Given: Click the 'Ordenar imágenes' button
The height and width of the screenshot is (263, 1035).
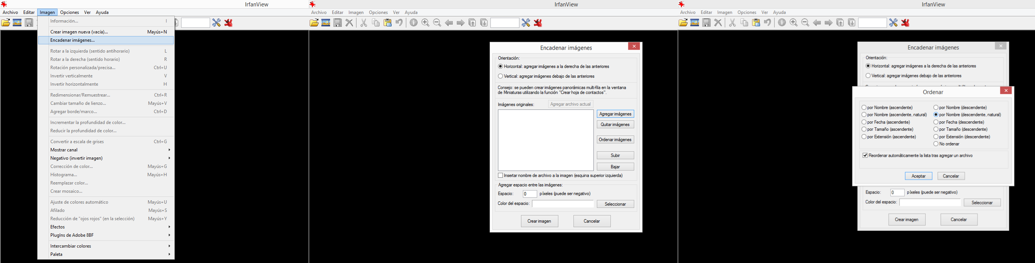Looking at the screenshot, I should click(x=616, y=140).
